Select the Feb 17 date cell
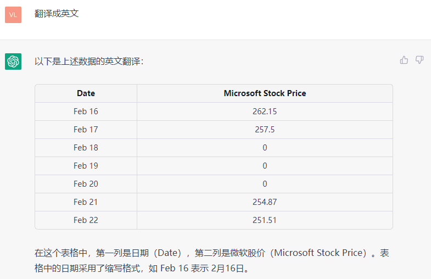 [86, 130]
